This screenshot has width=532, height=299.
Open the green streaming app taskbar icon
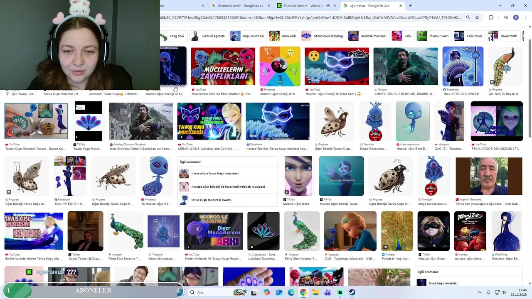tap(340, 292)
